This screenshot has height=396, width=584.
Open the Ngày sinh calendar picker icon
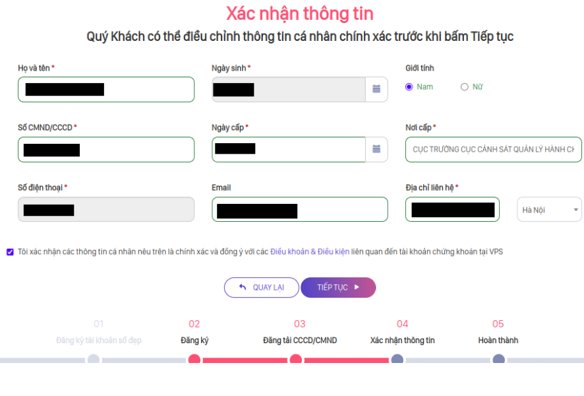pos(376,89)
